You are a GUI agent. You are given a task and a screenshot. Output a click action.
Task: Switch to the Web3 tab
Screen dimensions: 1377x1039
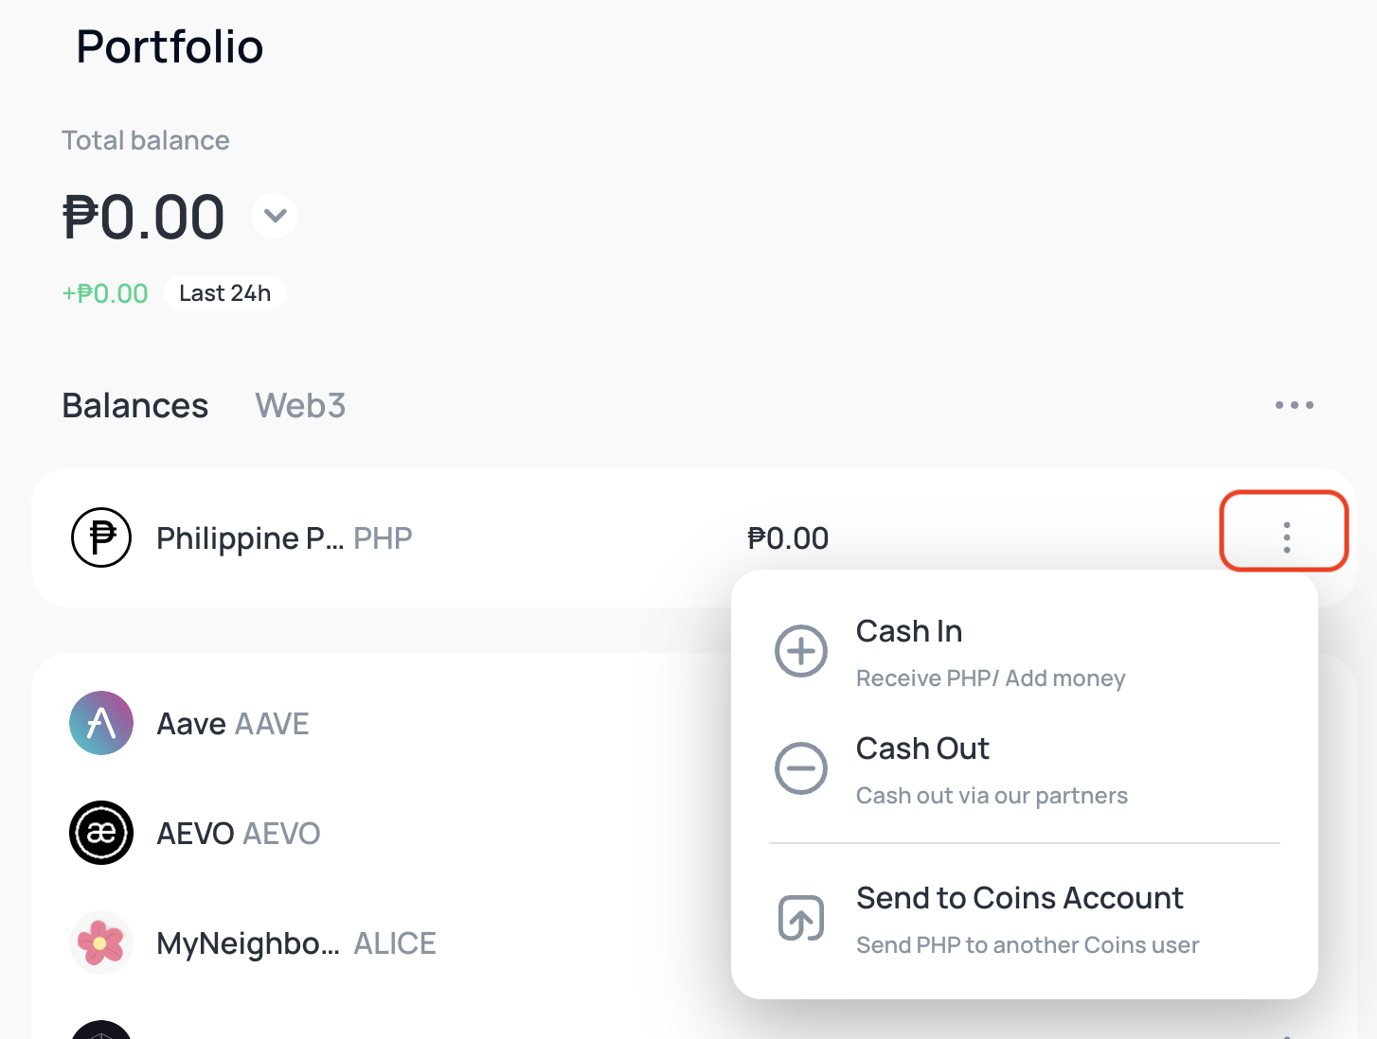click(x=300, y=405)
